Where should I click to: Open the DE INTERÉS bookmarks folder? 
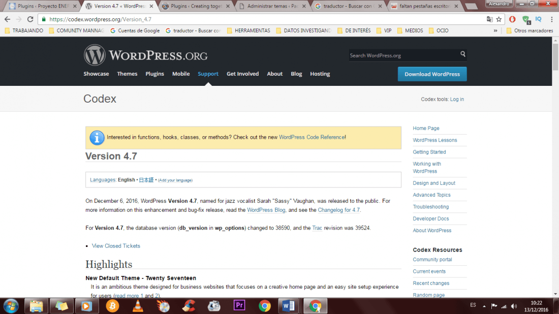(x=354, y=30)
